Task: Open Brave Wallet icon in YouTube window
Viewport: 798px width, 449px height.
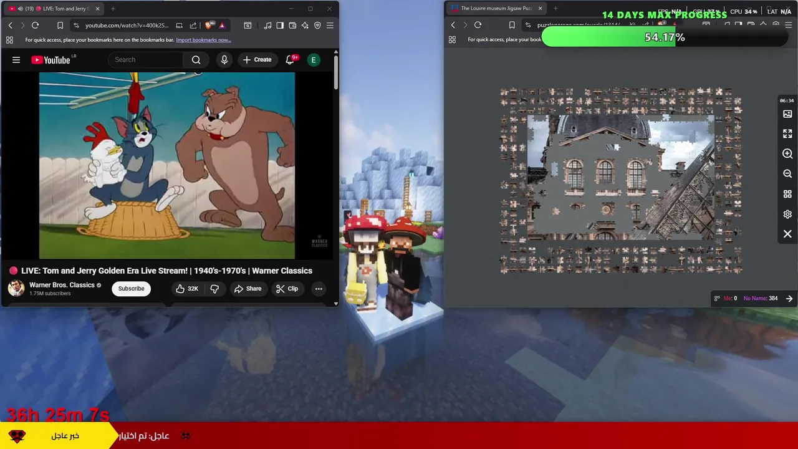Action: pos(292,26)
